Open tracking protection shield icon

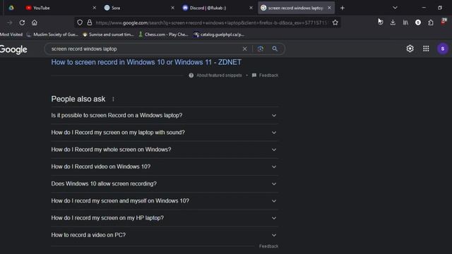pos(80,23)
